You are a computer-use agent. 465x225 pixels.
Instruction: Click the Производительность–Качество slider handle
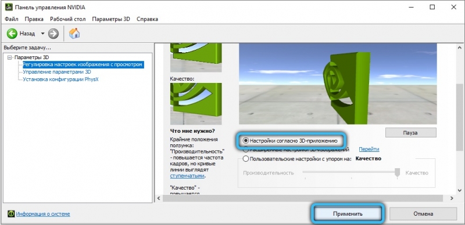tap(398, 173)
